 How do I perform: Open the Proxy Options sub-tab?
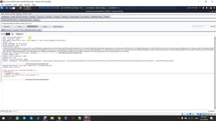point(36,20)
